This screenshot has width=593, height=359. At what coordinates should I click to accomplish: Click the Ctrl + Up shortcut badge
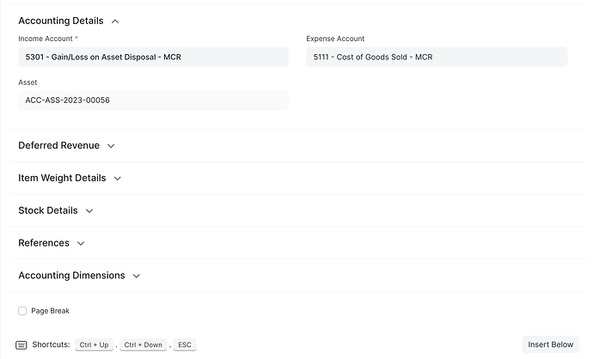point(94,344)
